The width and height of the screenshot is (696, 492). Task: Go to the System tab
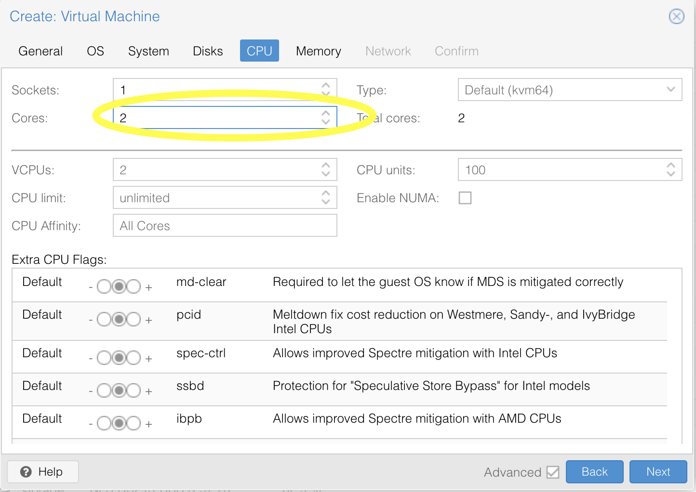[x=148, y=51]
